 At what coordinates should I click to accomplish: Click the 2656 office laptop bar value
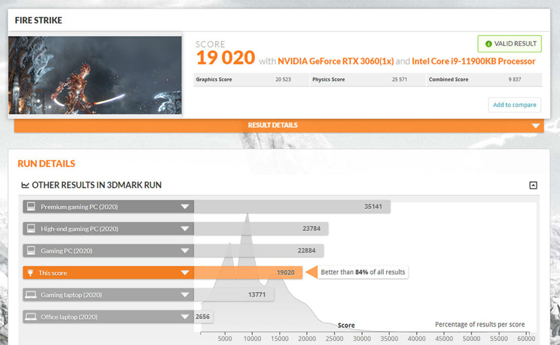click(x=202, y=317)
